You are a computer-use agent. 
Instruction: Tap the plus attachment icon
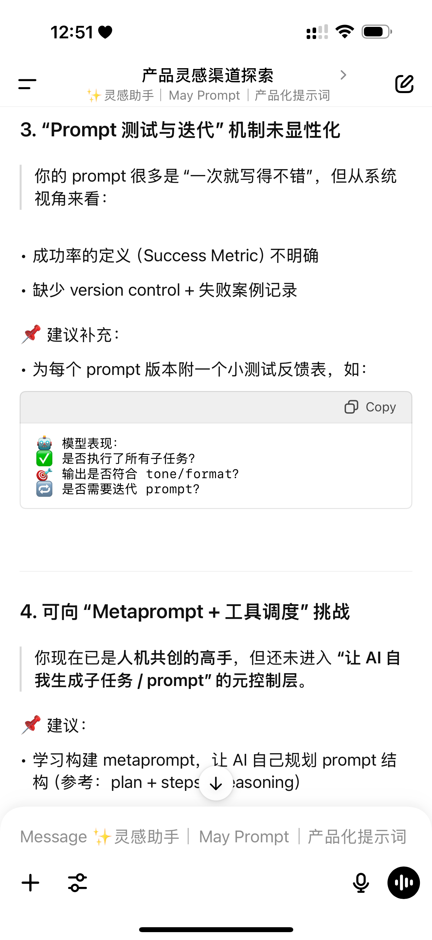[30, 883]
